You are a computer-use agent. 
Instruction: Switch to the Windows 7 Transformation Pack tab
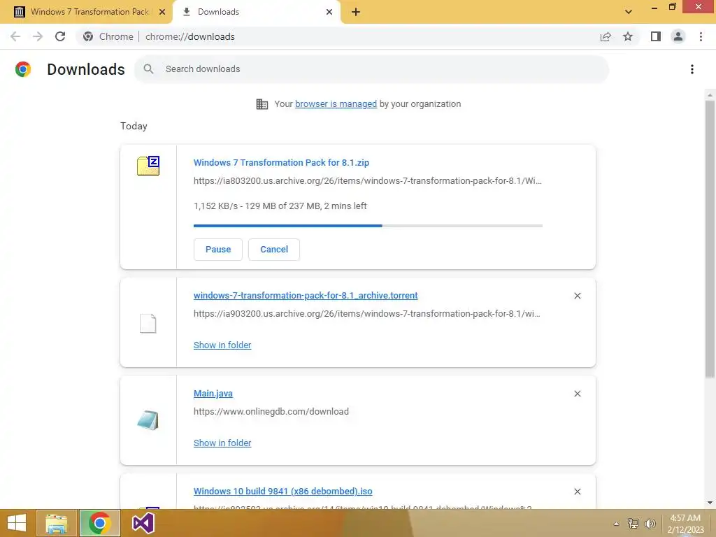point(85,12)
